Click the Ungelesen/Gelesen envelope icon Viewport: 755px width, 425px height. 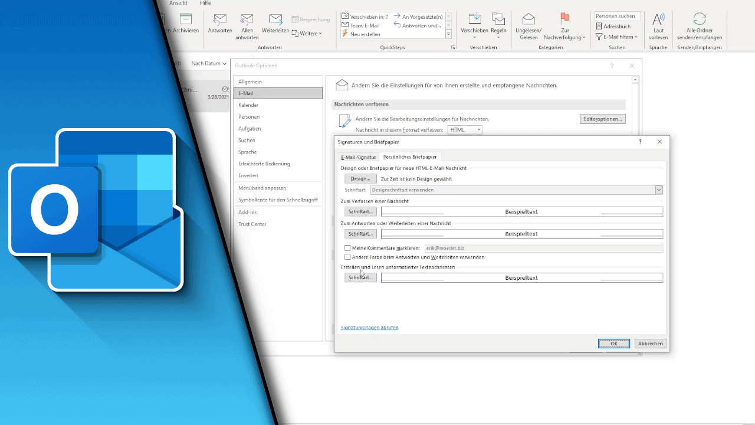coord(528,19)
